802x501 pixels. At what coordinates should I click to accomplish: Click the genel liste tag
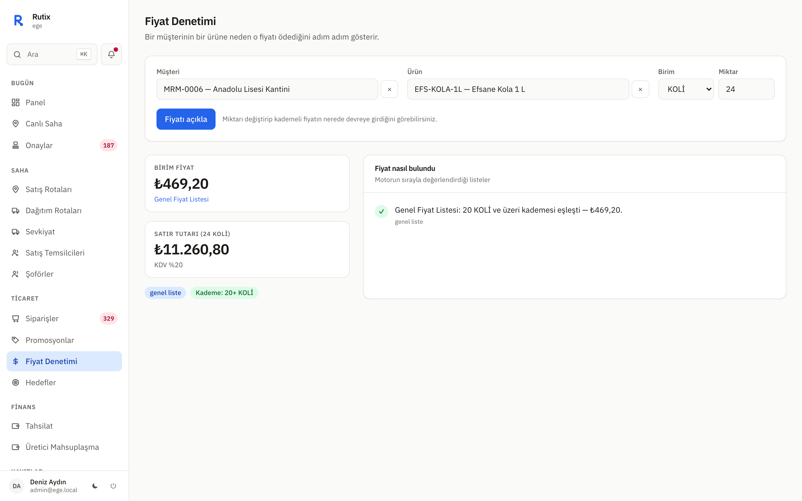click(165, 293)
